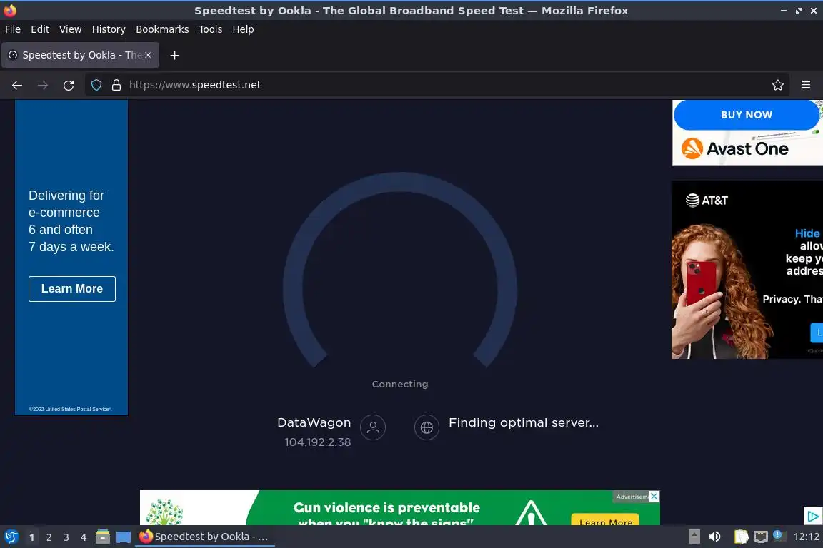Viewport: 823px width, 548px height.
Task: Open the file manager taskbar icon
Action: pos(103,537)
